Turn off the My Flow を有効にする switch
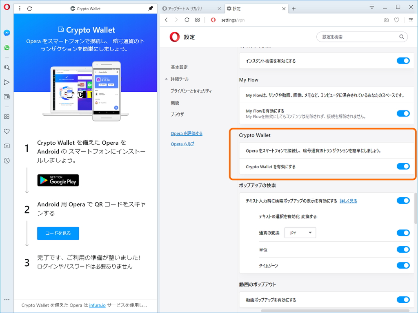This screenshot has height=313, width=418. (403, 113)
